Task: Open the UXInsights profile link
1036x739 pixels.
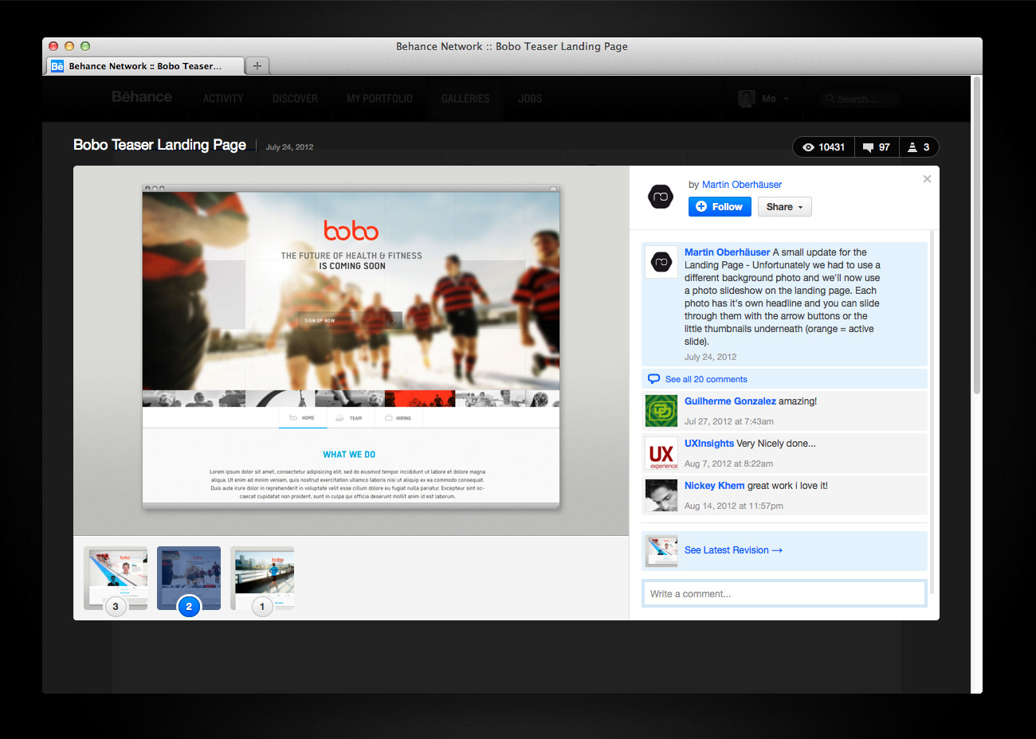Action: coord(709,444)
